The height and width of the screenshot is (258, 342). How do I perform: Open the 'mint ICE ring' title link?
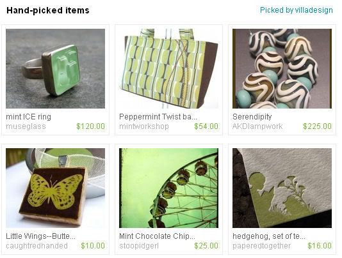pos(29,117)
